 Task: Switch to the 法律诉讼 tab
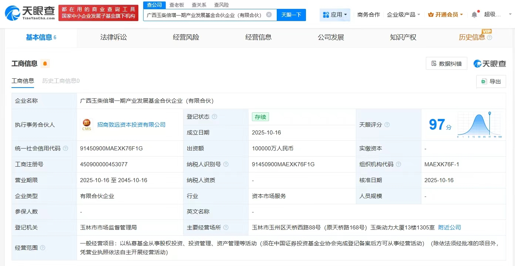(114, 37)
